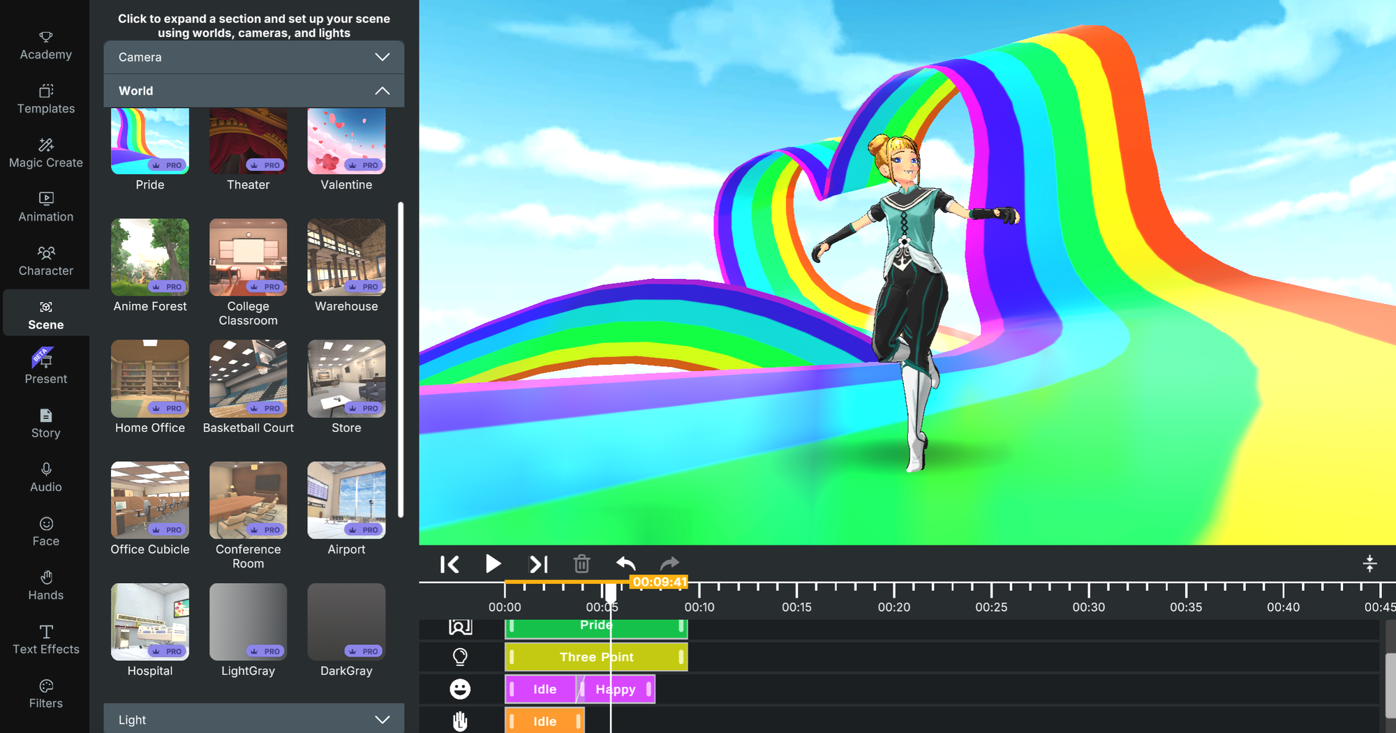The width and height of the screenshot is (1396, 733).
Task: Collapse the World section
Action: 253,90
